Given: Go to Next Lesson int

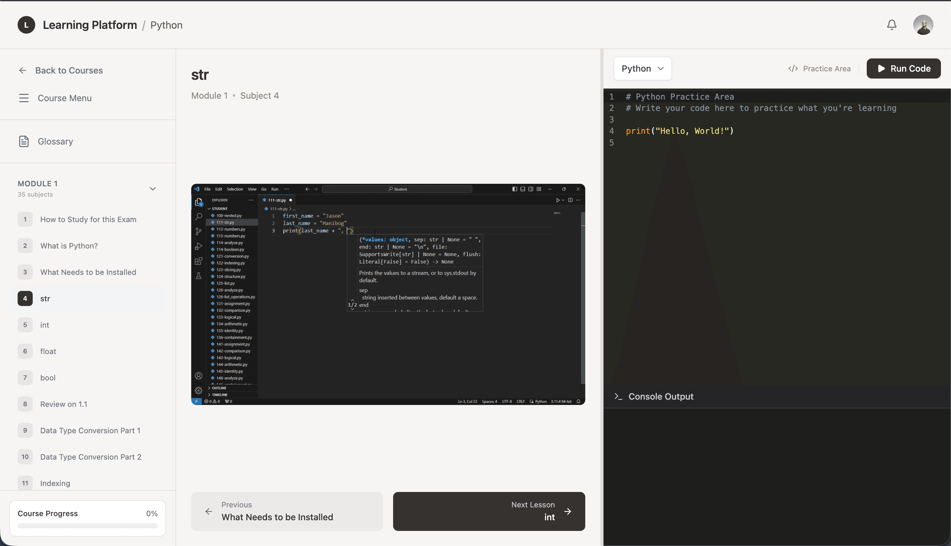Looking at the screenshot, I should [x=489, y=511].
